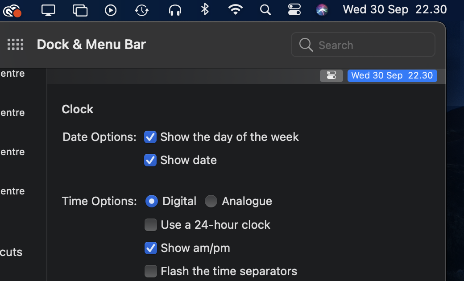The width and height of the screenshot is (464, 281).
Task: Open the menu bar clock Wed 30 Sep
Action: (x=395, y=10)
